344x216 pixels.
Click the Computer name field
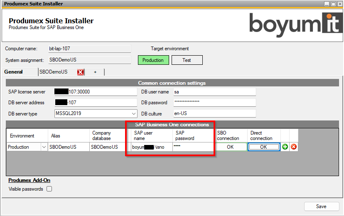coord(89,49)
